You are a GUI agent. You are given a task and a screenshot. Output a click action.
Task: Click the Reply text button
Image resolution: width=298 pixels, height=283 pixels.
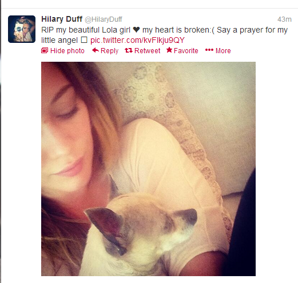(109, 51)
